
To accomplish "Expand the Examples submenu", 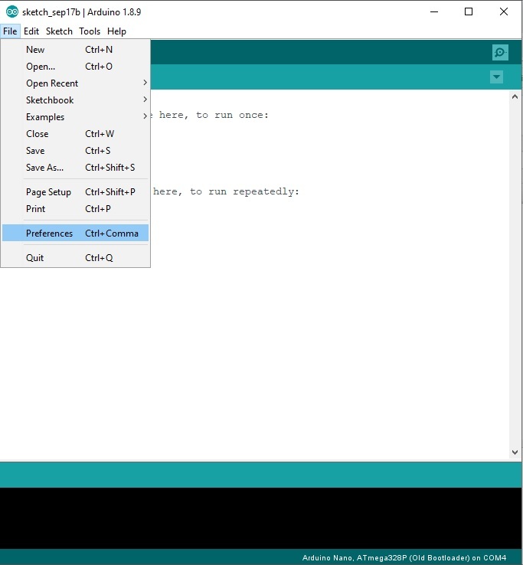I will (75, 116).
